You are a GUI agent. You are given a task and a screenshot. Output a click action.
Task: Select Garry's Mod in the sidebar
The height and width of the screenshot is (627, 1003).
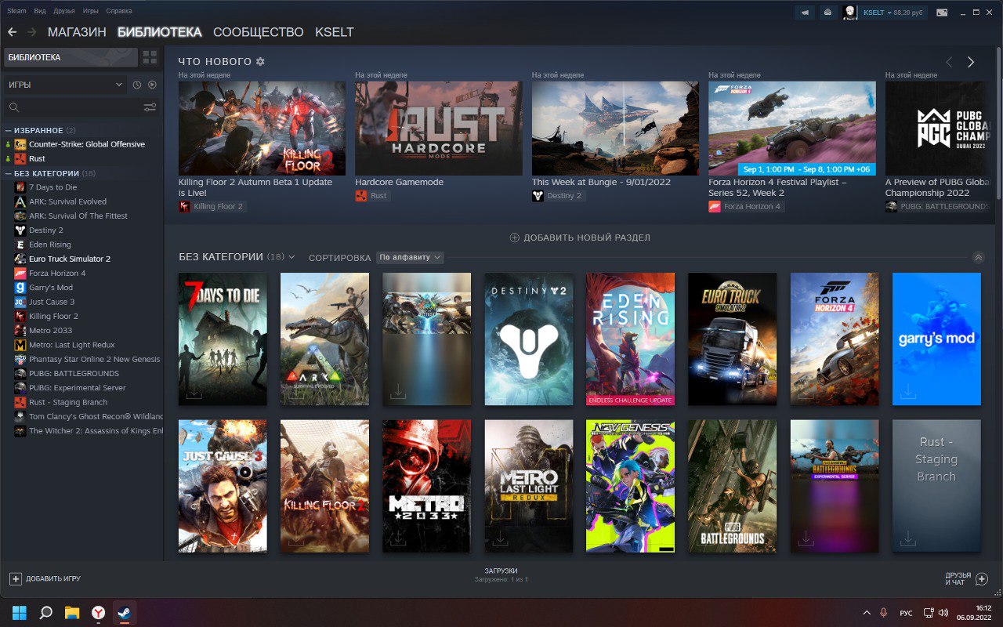point(51,288)
